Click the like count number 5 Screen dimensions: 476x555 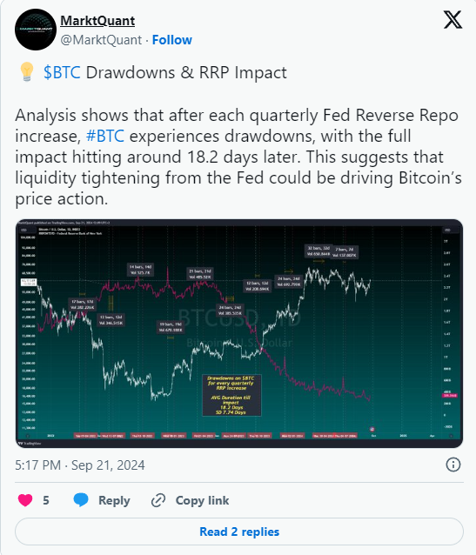point(46,500)
